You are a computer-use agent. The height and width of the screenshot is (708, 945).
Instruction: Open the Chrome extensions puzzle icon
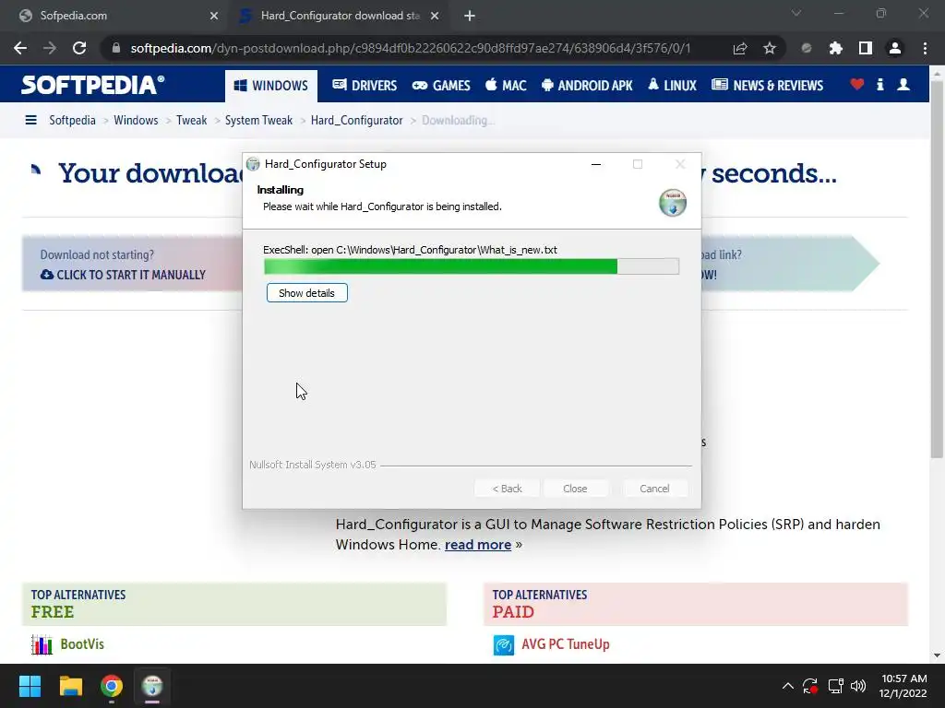point(835,48)
